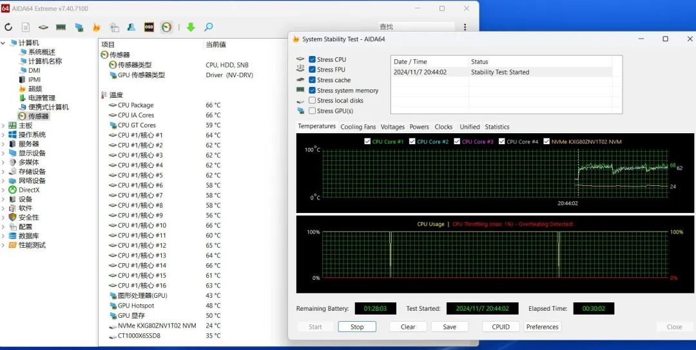
Task: Uncheck CPU Core #4 in graph legend
Action: [x=502, y=142]
